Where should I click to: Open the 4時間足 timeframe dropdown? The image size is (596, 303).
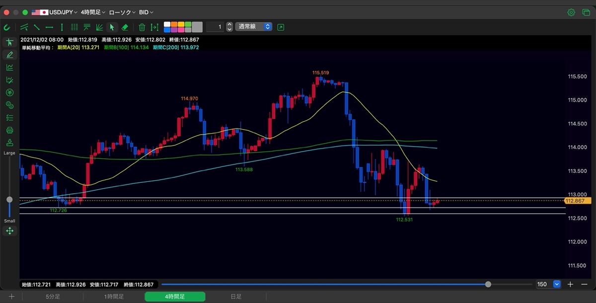click(x=93, y=12)
